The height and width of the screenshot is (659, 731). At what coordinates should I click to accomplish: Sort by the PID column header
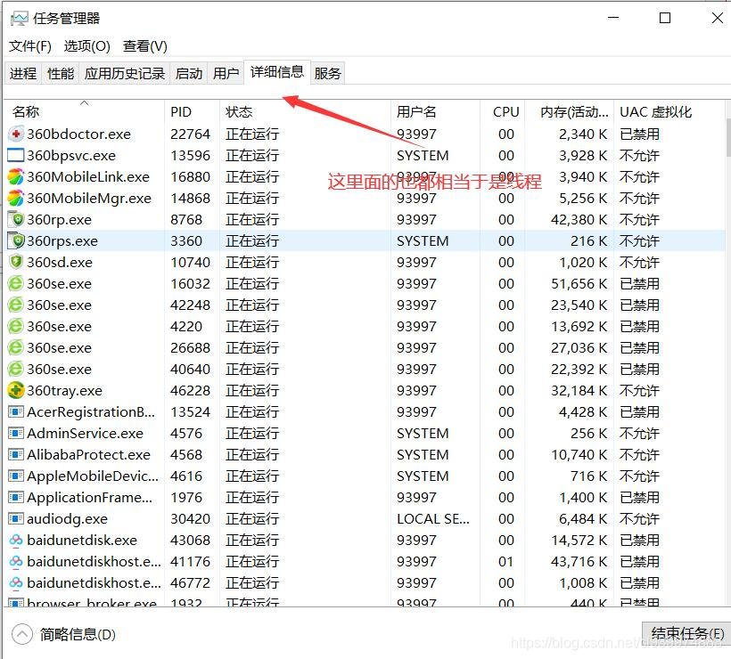[x=192, y=112]
